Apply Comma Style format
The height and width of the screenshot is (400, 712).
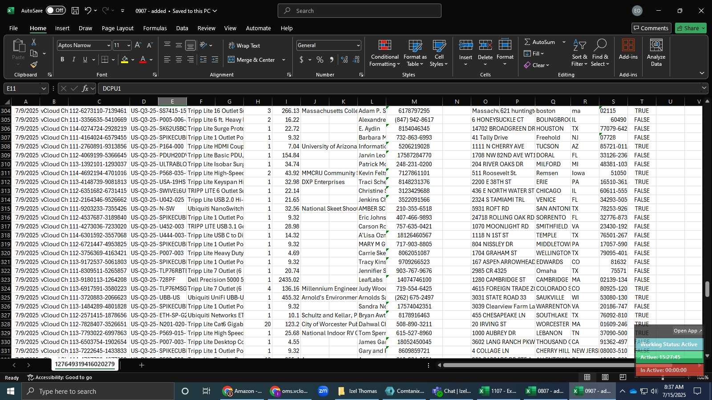pyautogui.click(x=332, y=60)
